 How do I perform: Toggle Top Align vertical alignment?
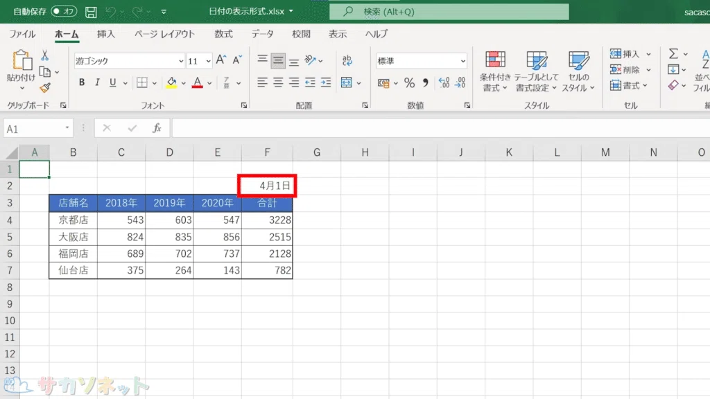(262, 60)
